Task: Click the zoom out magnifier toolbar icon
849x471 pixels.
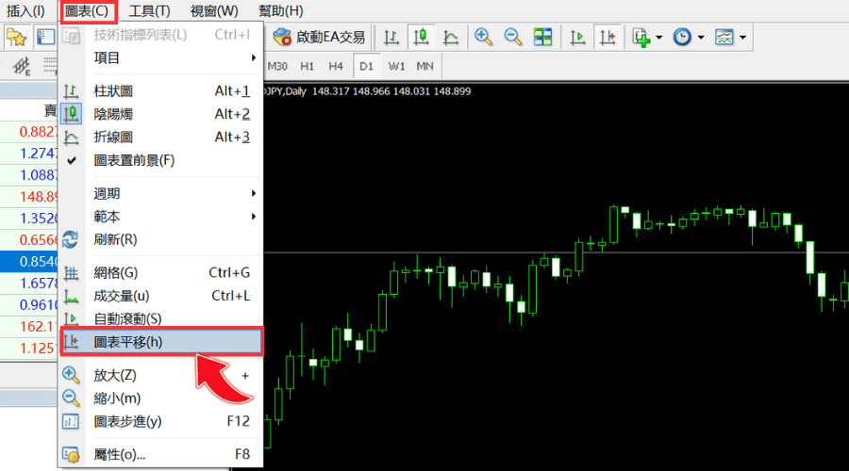Action: coord(513,37)
